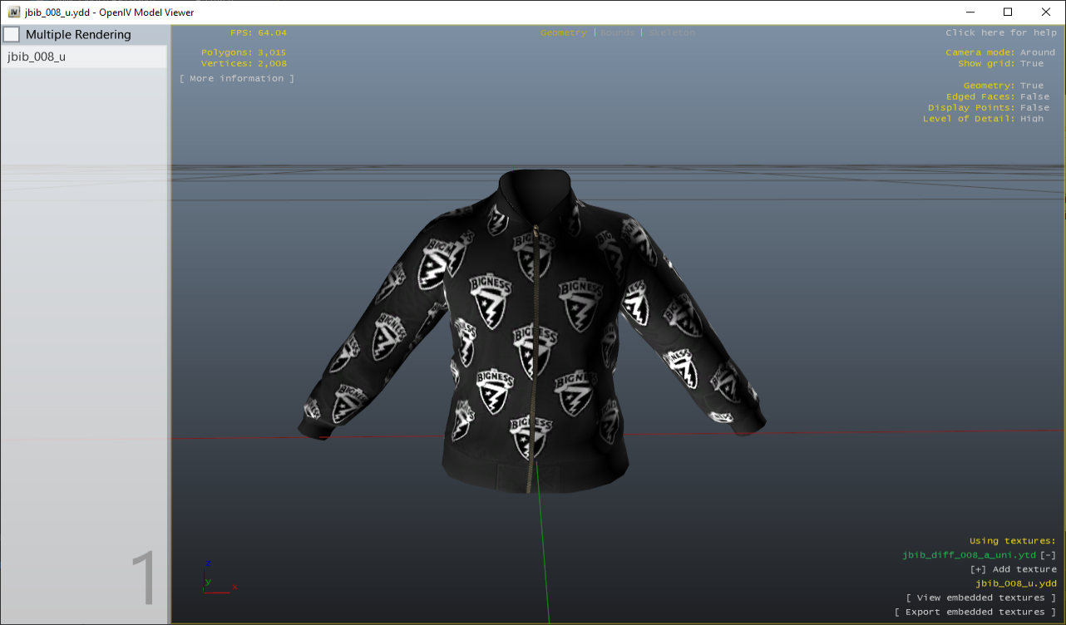Toggle the Edged Faces option

coord(1034,96)
